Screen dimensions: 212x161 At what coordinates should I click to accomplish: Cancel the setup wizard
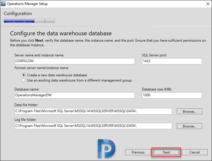[x=195, y=152]
